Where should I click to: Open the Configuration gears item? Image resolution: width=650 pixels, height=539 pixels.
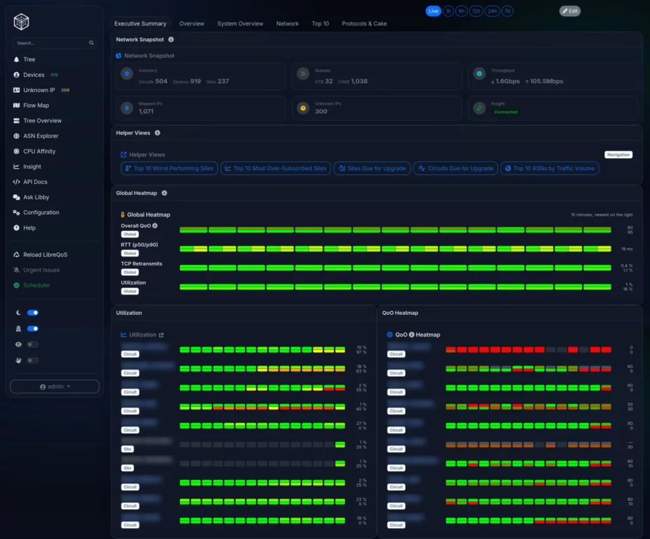tap(41, 213)
